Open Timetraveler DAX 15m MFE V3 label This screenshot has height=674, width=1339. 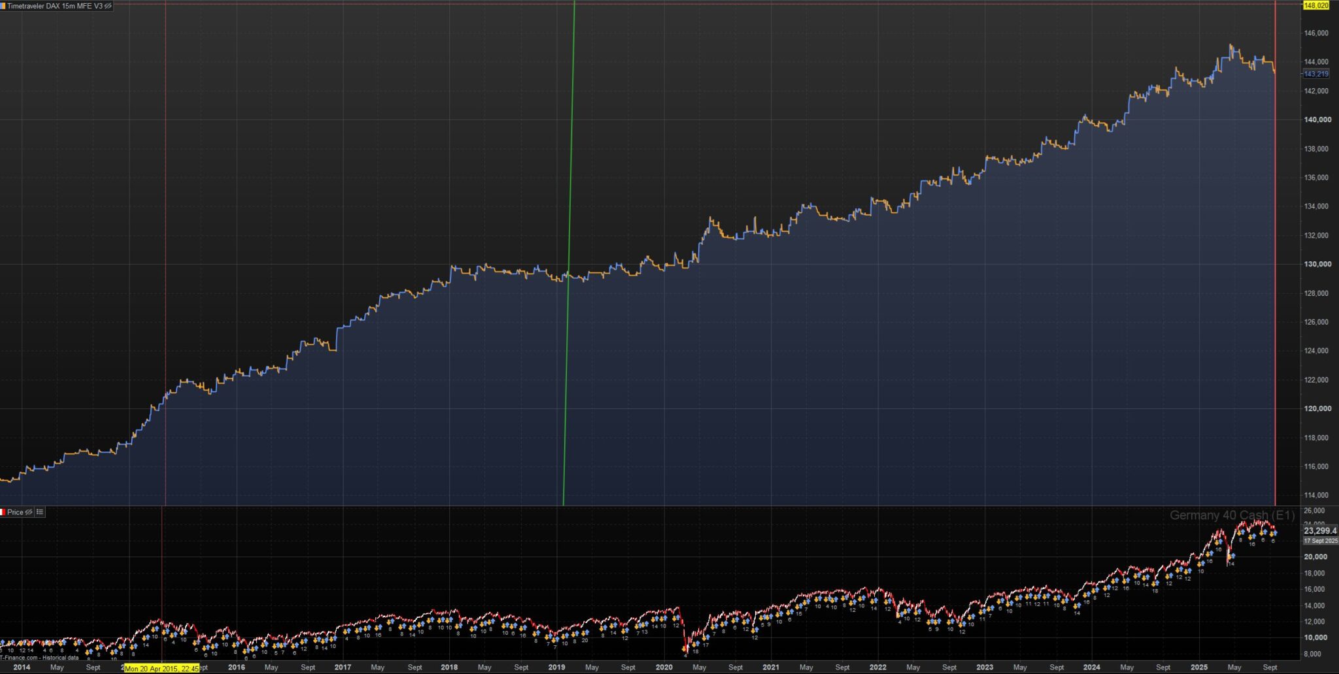tap(55, 6)
